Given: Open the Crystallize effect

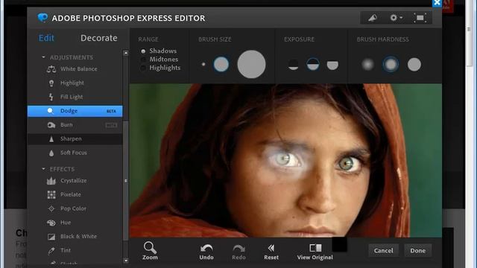Looking at the screenshot, I should coord(75,181).
